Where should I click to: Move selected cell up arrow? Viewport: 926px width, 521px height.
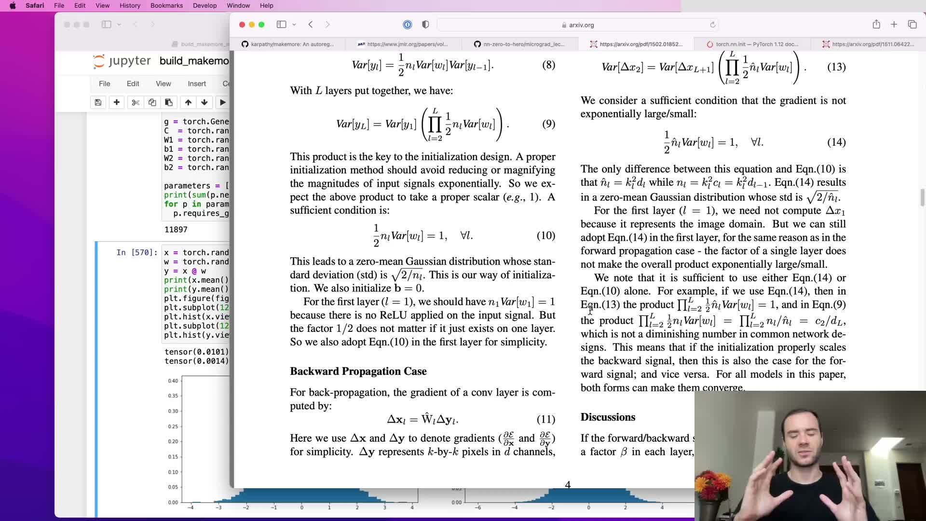188,102
